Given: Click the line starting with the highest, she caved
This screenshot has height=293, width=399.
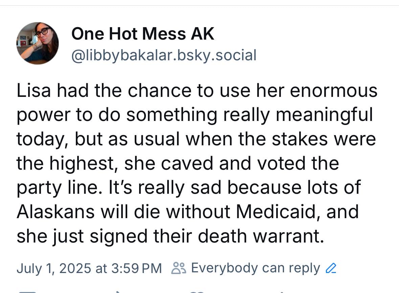Looking at the screenshot, I should (x=178, y=164).
